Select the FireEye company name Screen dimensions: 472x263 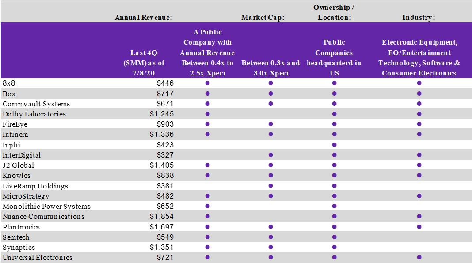pyautogui.click(x=15, y=124)
